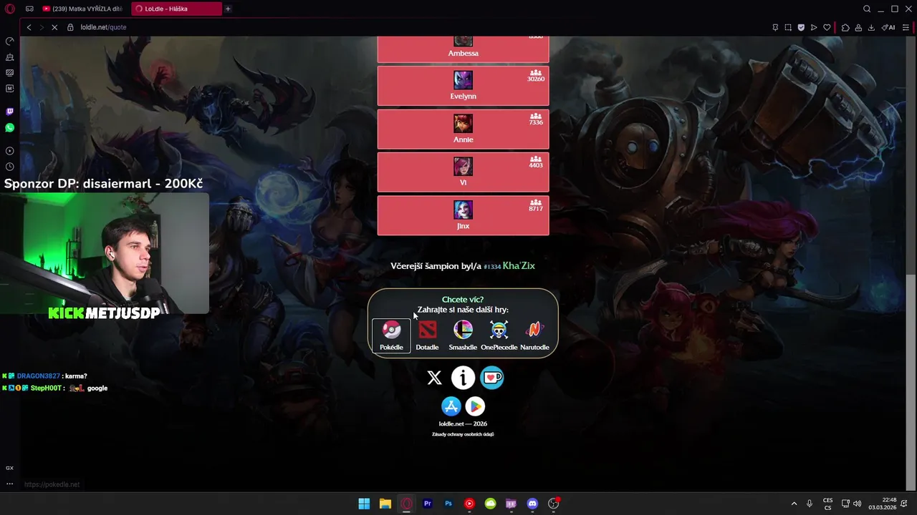Open the ad blocker shield icon

(801, 27)
